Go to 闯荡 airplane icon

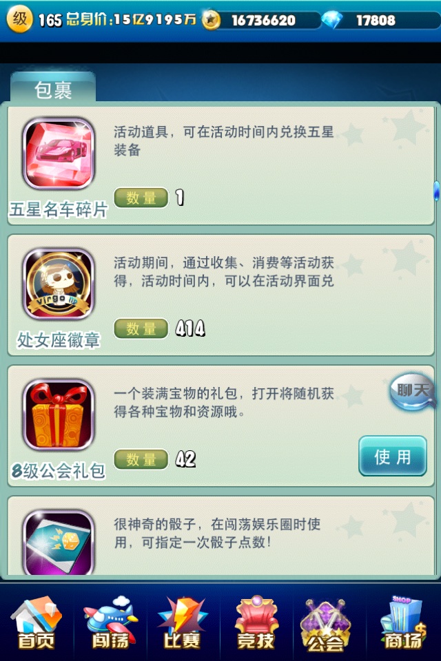110,623
